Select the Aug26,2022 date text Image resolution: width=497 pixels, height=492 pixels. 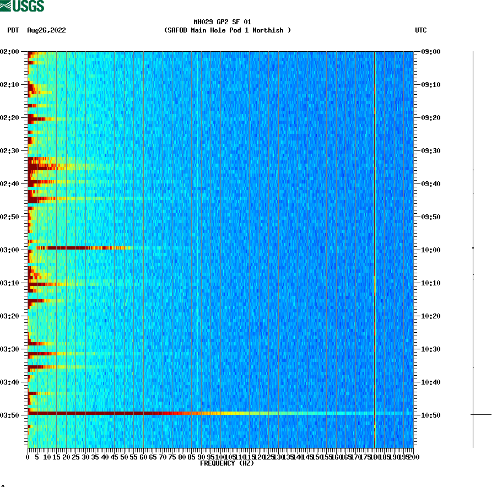[x=46, y=31]
